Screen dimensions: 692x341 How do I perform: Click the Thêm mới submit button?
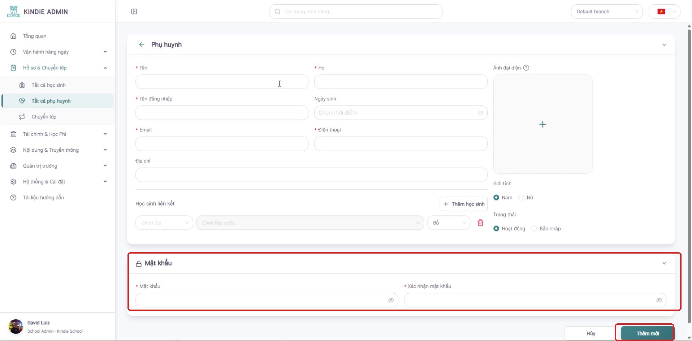click(648, 333)
